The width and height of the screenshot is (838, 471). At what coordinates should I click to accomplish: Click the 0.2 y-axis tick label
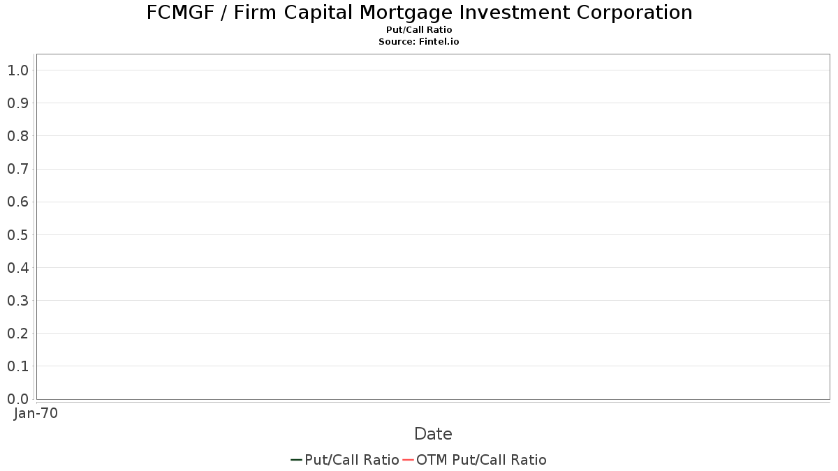(18, 334)
